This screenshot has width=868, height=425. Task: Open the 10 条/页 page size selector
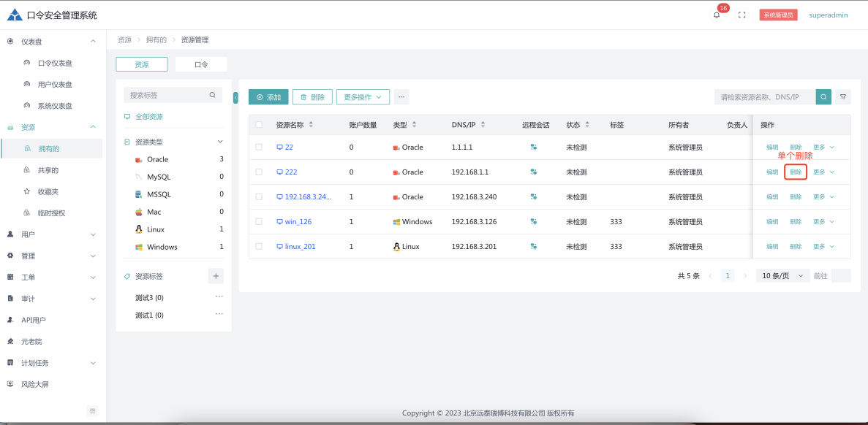click(782, 276)
